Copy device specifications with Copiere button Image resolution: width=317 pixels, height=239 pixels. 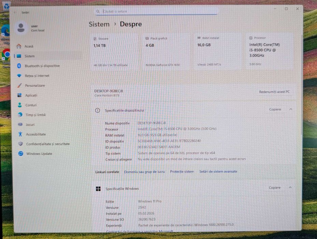click(275, 109)
